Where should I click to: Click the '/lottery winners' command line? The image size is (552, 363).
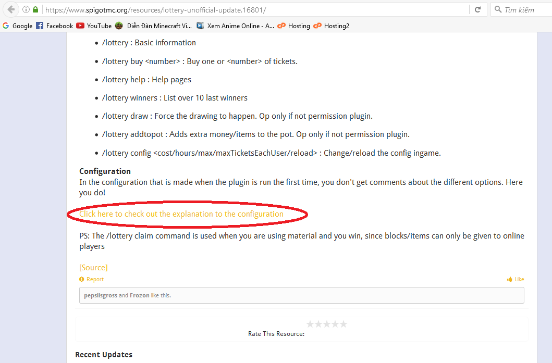point(175,98)
